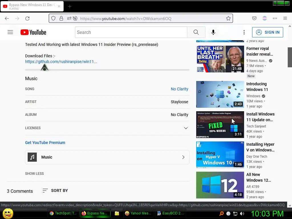Click the search magnifier button

196,32
